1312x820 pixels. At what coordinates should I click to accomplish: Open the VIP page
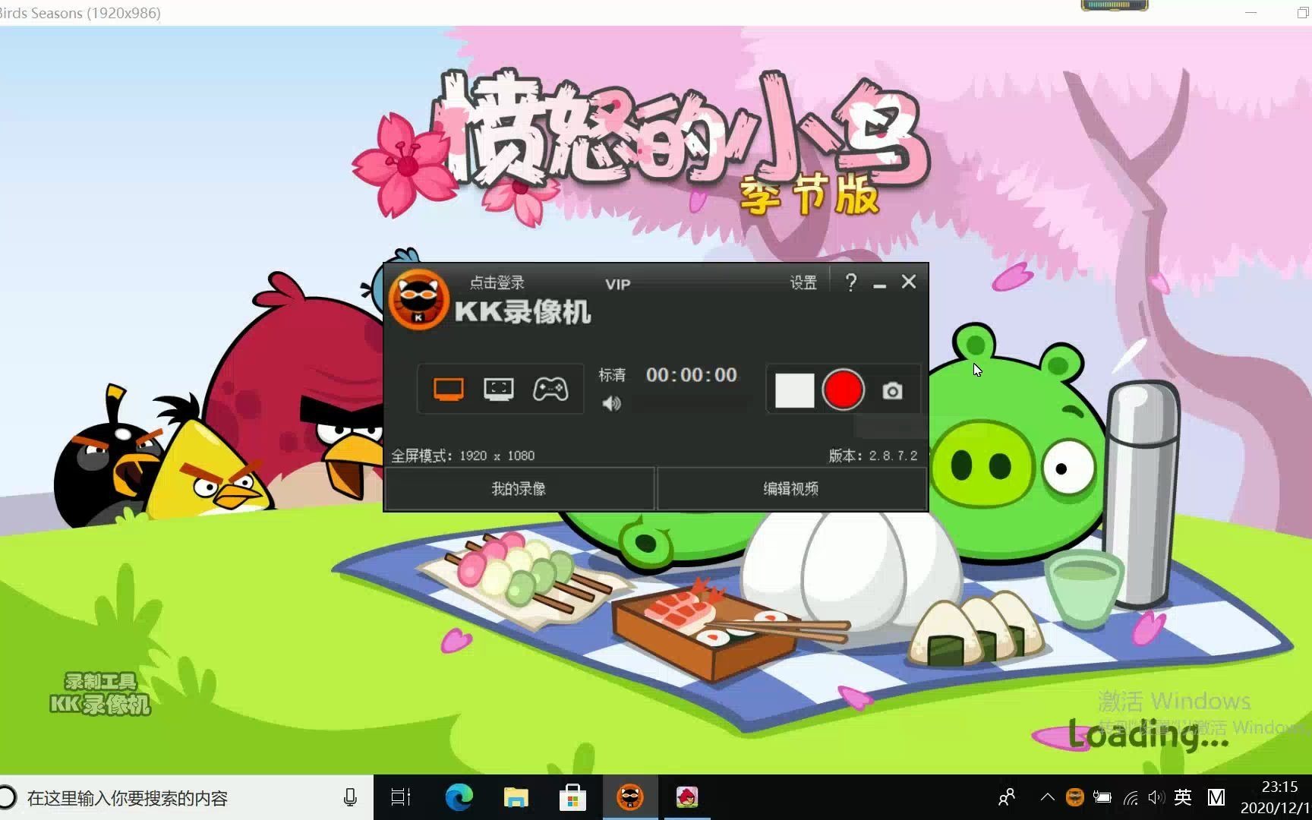618,284
